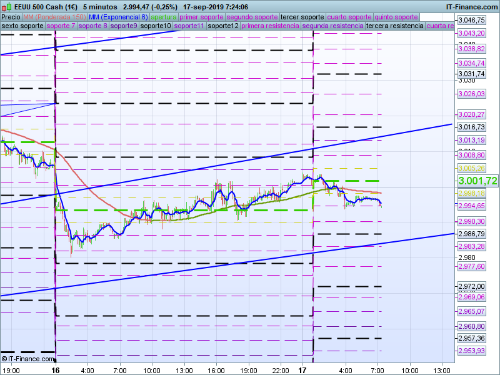Click the IT-Finance.com link in title bar
The image size is (500, 375).
(471, 6)
